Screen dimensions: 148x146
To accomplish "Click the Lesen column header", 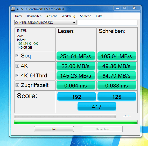I will [x=66, y=31].
